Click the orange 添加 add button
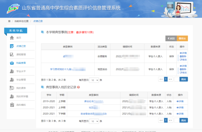Image resolution: width=202 pixels, height=132 pixels. [x=182, y=38]
